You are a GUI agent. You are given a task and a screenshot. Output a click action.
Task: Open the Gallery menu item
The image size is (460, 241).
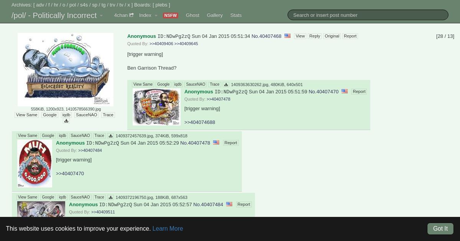click(215, 15)
